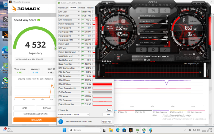Viewport: 214px width, 134px height.
Task: Adjust the Memory Clock slider handle
Action: 166,39
